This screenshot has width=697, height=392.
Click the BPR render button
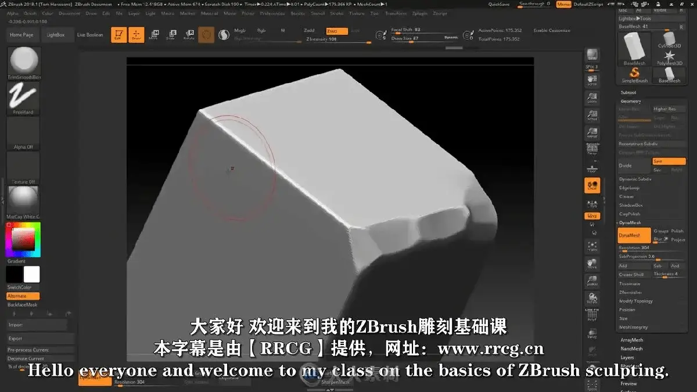pos(592,56)
